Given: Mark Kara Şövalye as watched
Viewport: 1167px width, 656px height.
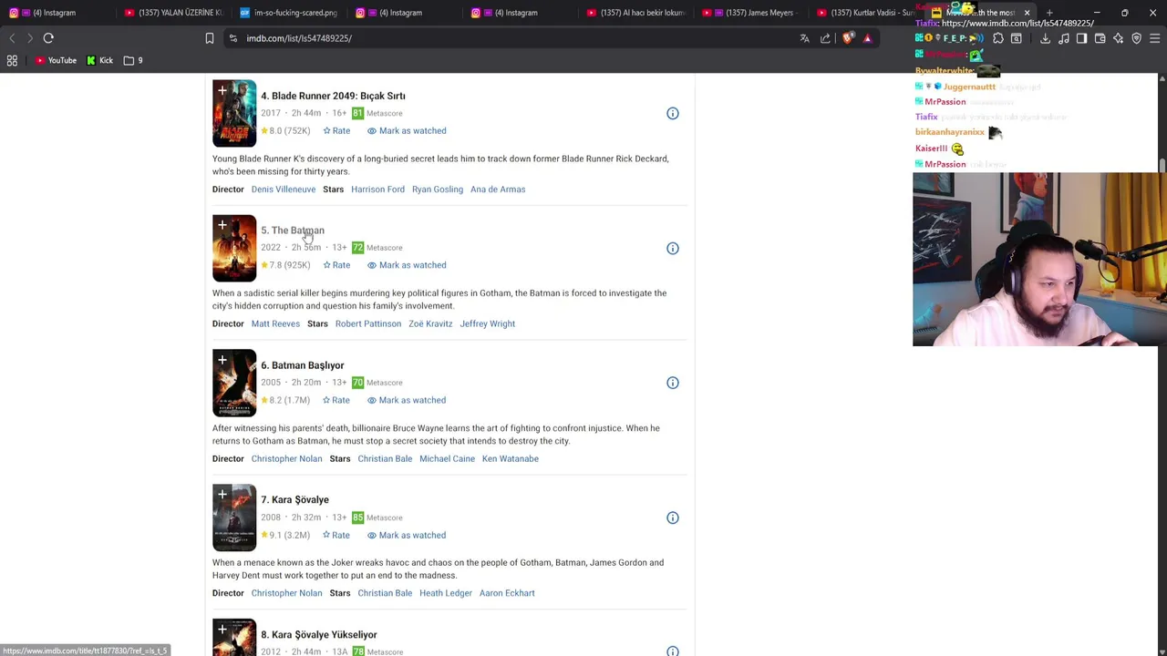Looking at the screenshot, I should pos(407,535).
